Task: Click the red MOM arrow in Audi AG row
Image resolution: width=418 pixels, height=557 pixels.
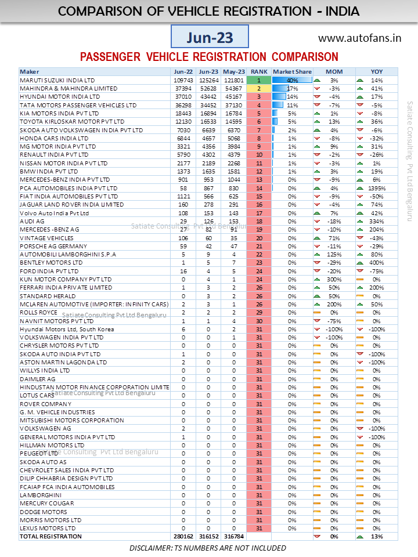Action: (x=317, y=221)
